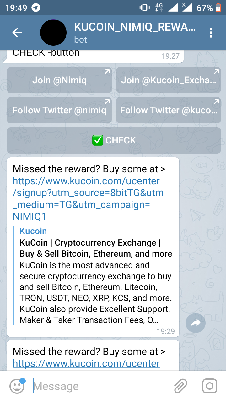Click the forward share arrow beside message
The image size is (226, 401).
(x=195, y=323)
